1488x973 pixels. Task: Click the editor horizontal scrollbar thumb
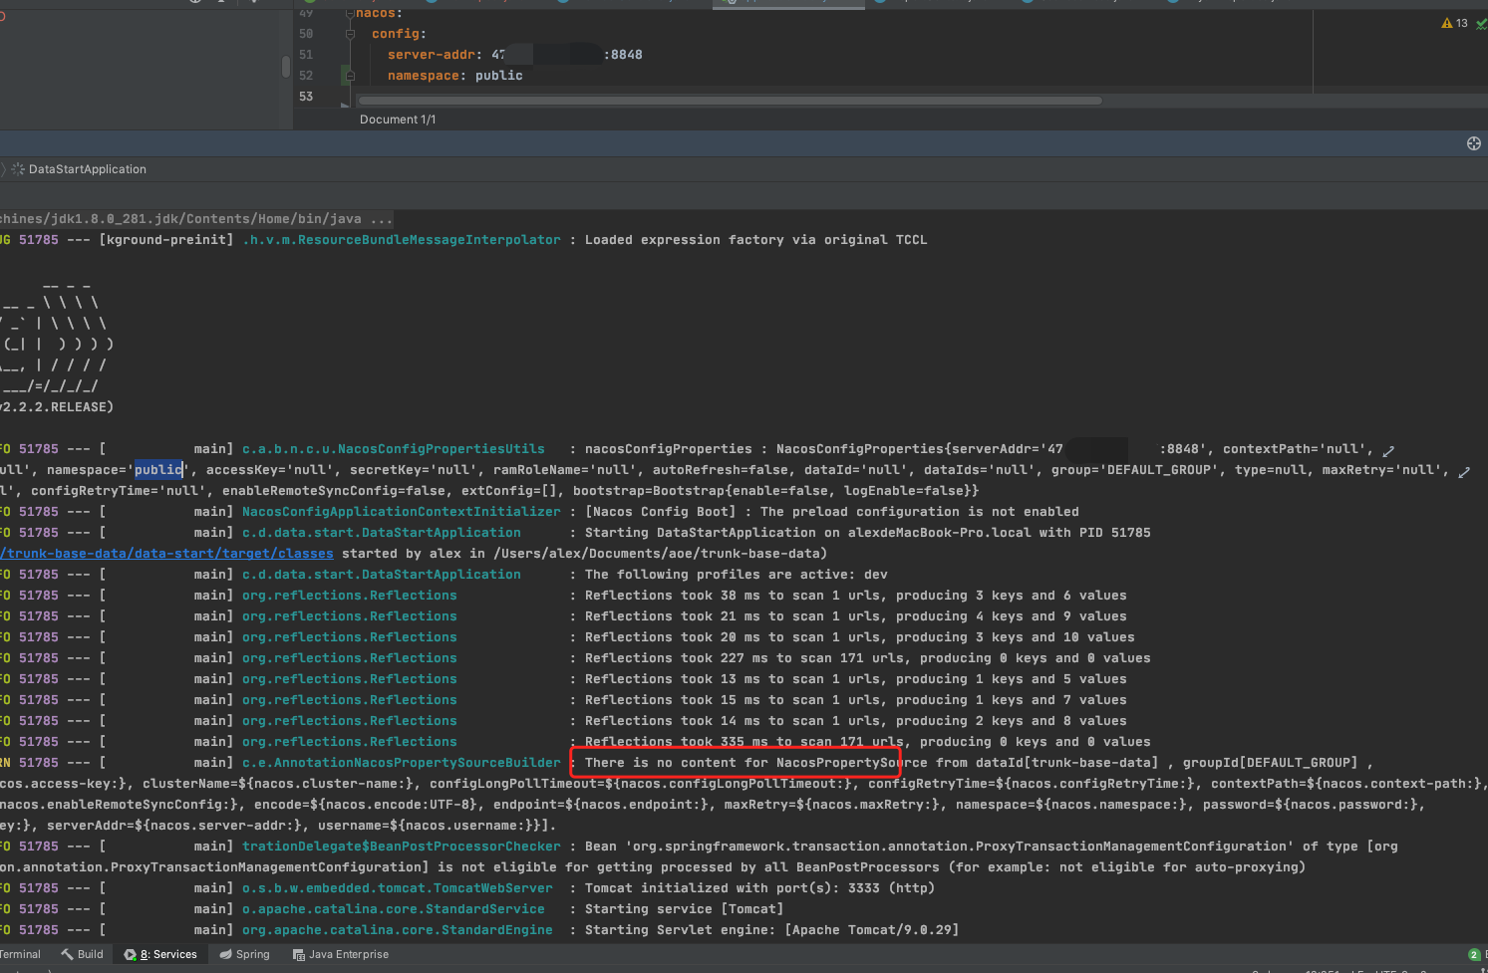(x=730, y=101)
